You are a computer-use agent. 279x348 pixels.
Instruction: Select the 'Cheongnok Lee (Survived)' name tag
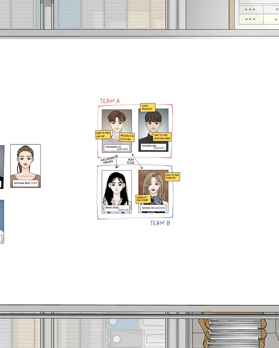pos(117,148)
